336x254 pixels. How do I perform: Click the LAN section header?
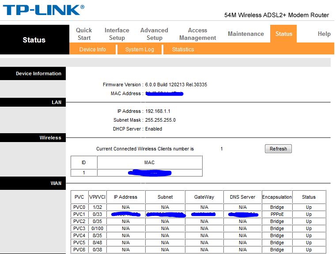click(x=33, y=102)
